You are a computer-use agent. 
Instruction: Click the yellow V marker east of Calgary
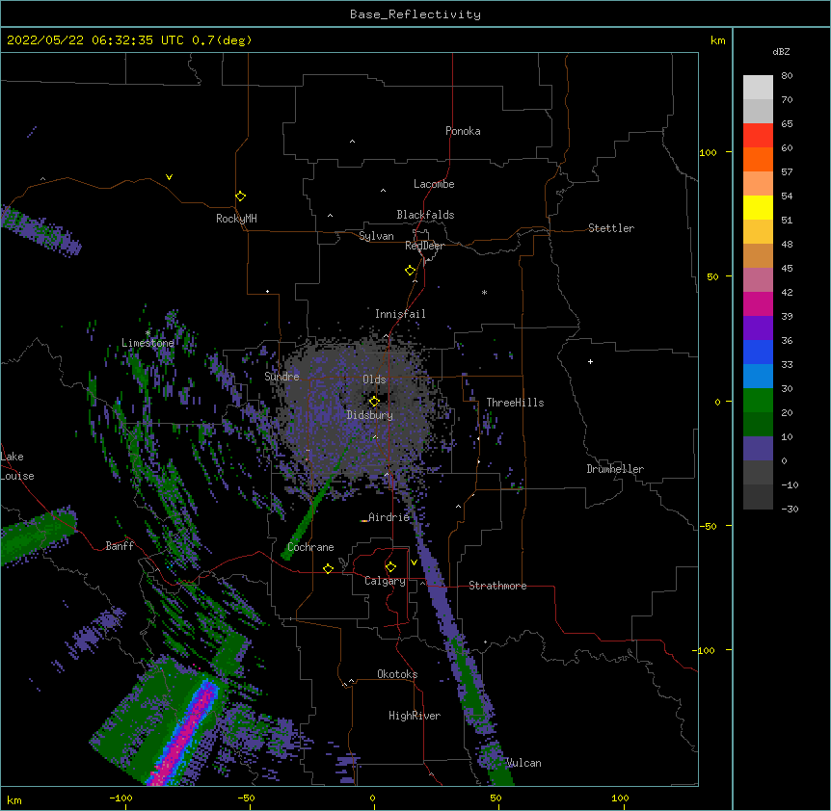point(414,562)
